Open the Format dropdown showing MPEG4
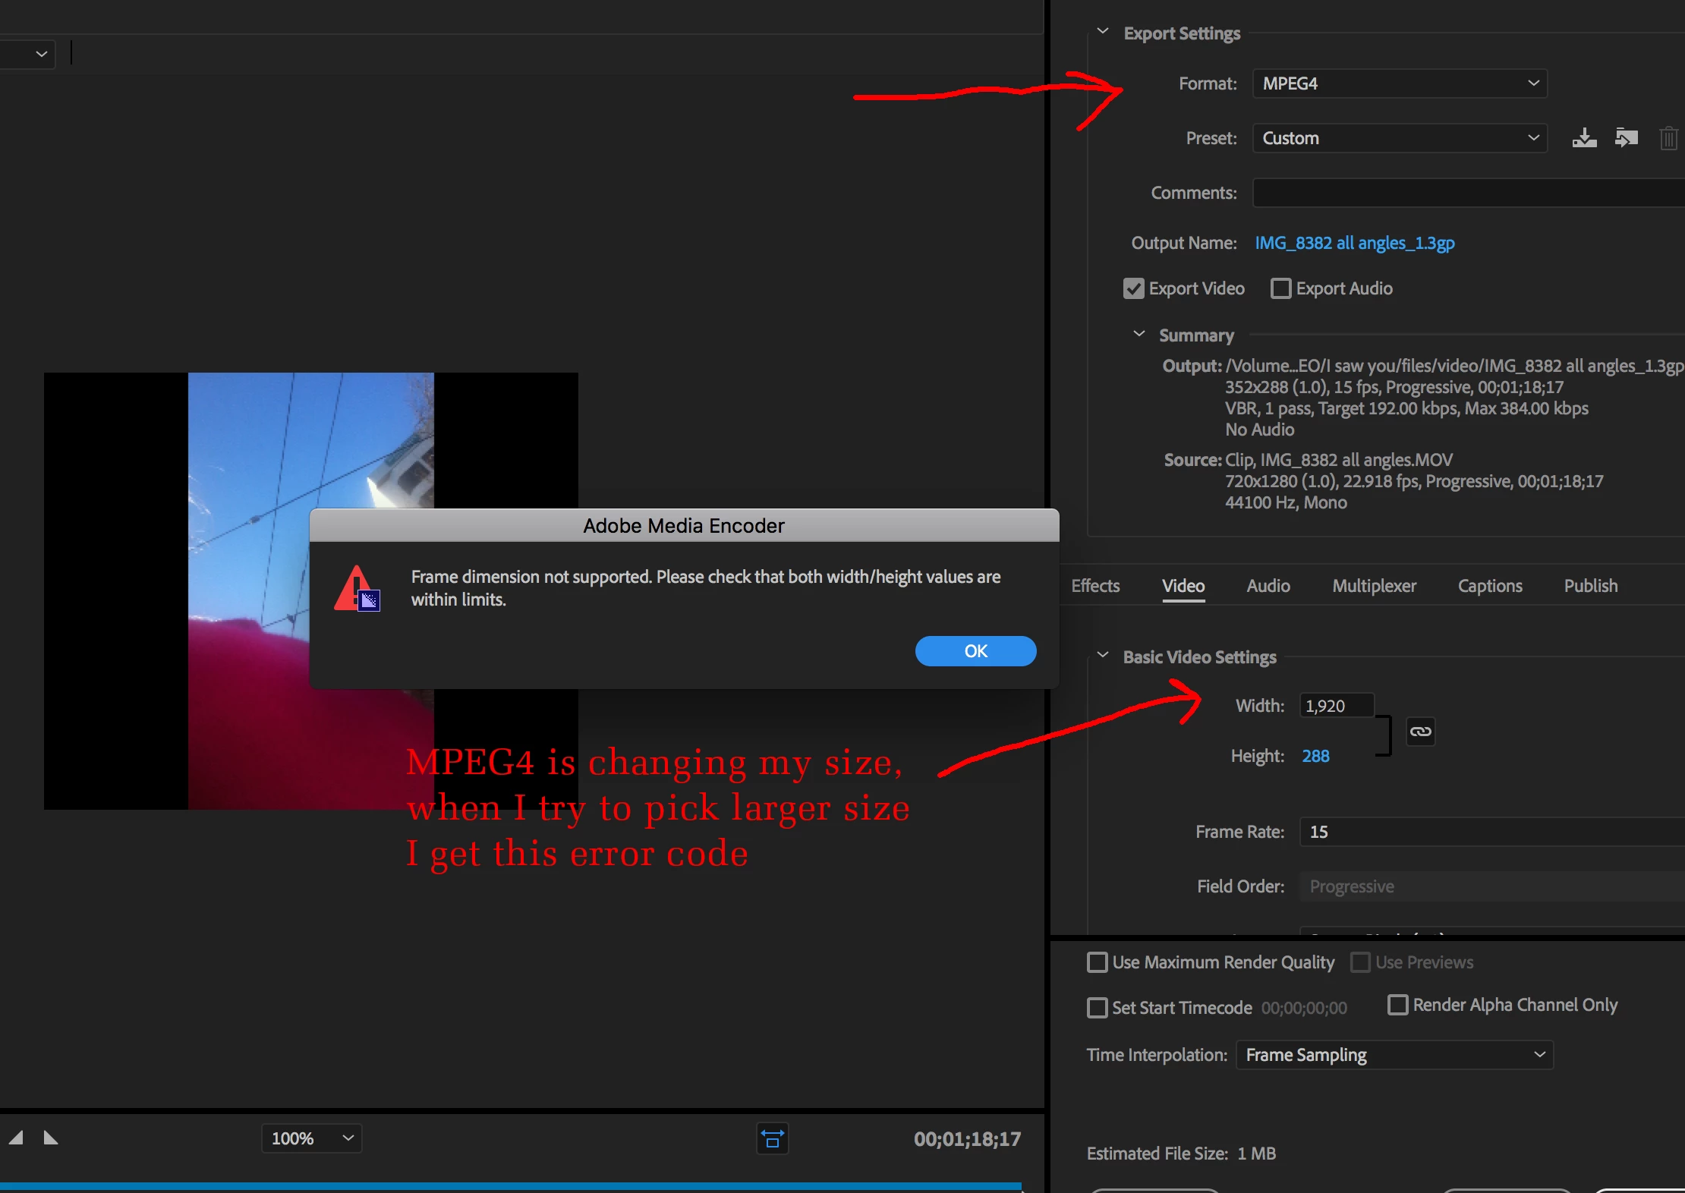The image size is (1685, 1193). 1399,83
